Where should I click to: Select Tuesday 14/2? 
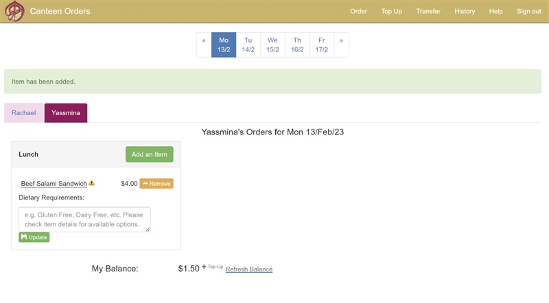248,45
